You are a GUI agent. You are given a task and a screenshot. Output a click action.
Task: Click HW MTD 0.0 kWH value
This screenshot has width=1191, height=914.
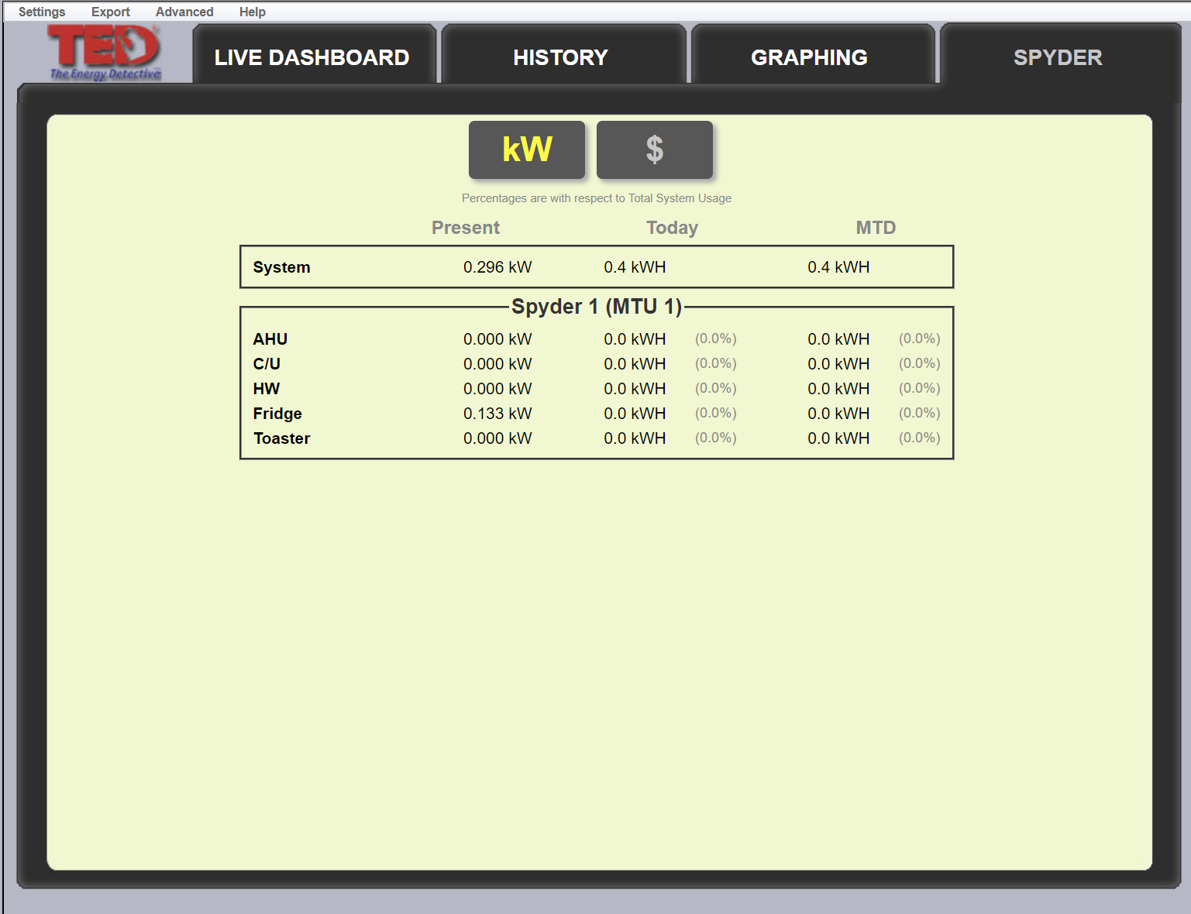[x=838, y=389]
